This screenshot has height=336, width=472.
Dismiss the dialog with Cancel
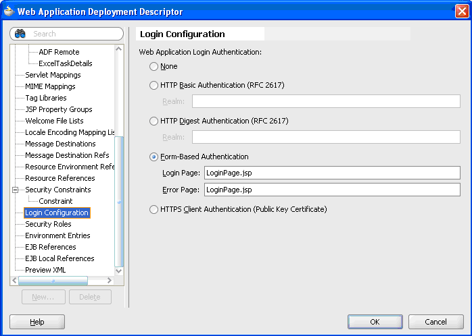tap(436, 322)
